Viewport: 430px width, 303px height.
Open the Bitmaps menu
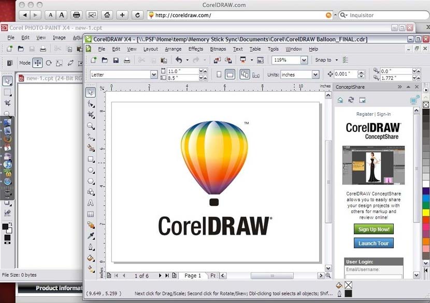pyautogui.click(x=218, y=49)
